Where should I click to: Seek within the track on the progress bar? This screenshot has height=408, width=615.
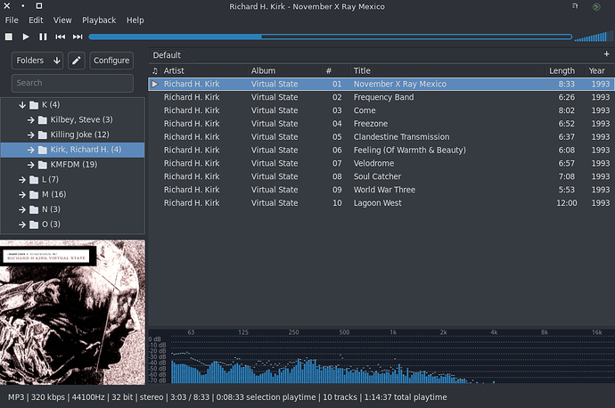[330, 37]
